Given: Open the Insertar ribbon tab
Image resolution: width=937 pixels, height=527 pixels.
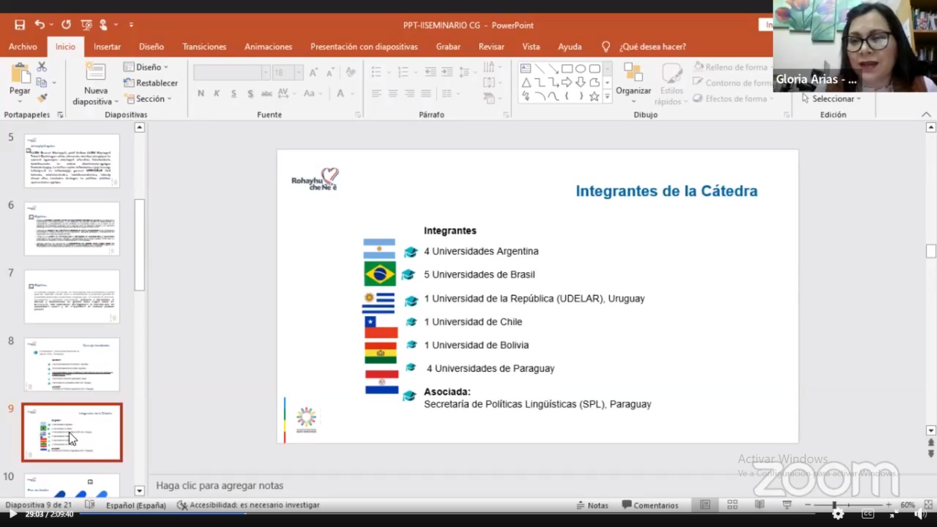Looking at the screenshot, I should [x=107, y=47].
